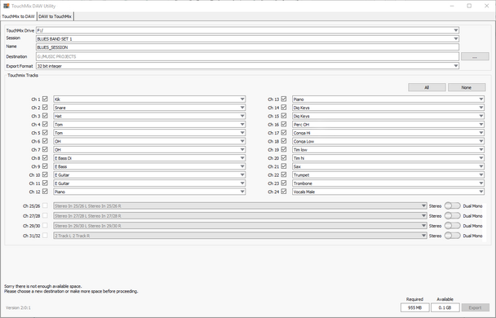Uncheck the Ch 12 Piano checkbox
The height and width of the screenshot is (318, 496).
[x=45, y=192]
